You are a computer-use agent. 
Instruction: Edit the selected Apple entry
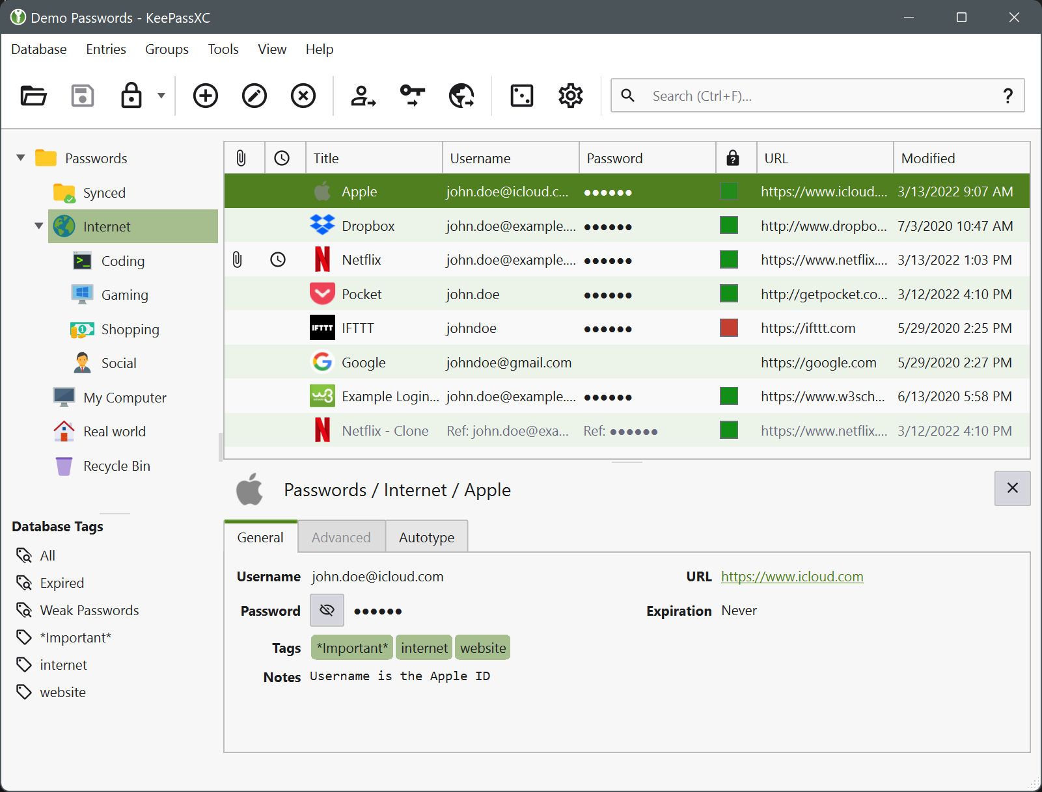coord(254,96)
